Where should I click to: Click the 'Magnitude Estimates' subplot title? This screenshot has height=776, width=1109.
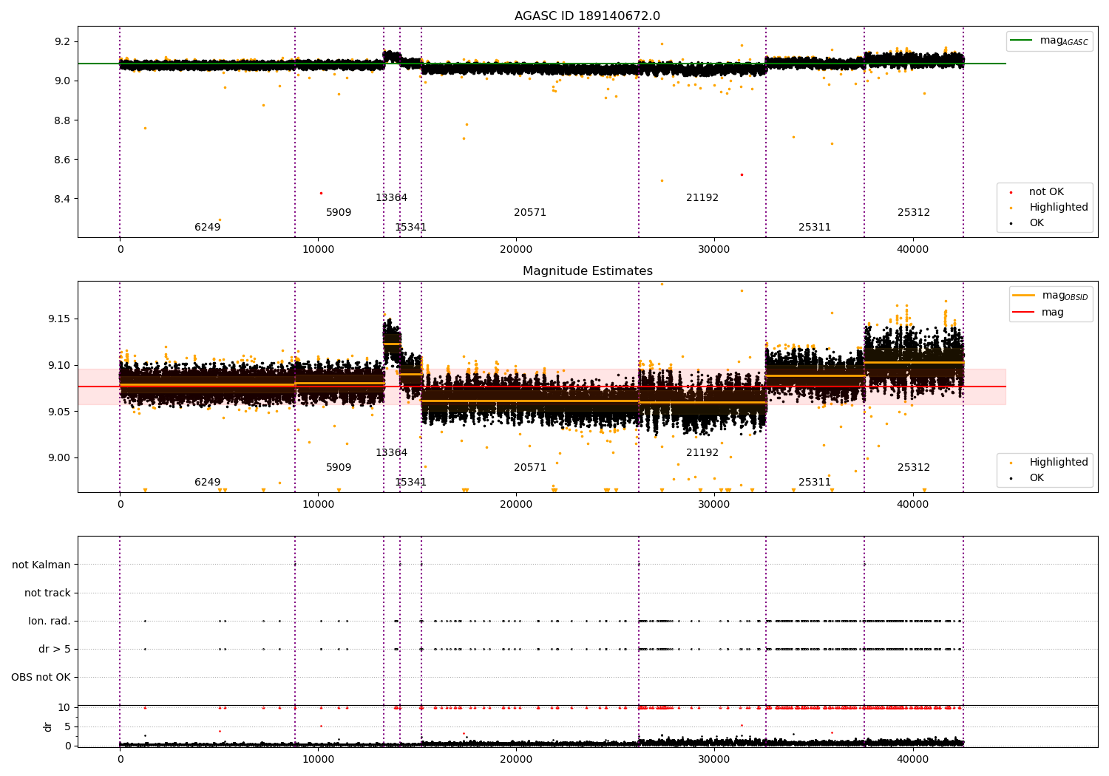click(x=588, y=271)
